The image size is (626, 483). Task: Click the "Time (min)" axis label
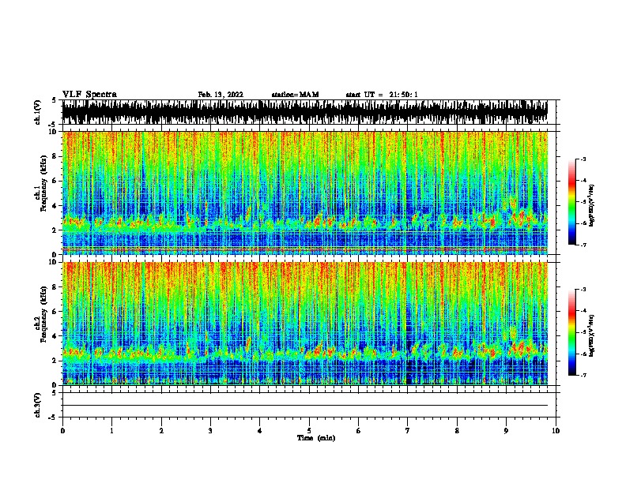click(x=316, y=438)
